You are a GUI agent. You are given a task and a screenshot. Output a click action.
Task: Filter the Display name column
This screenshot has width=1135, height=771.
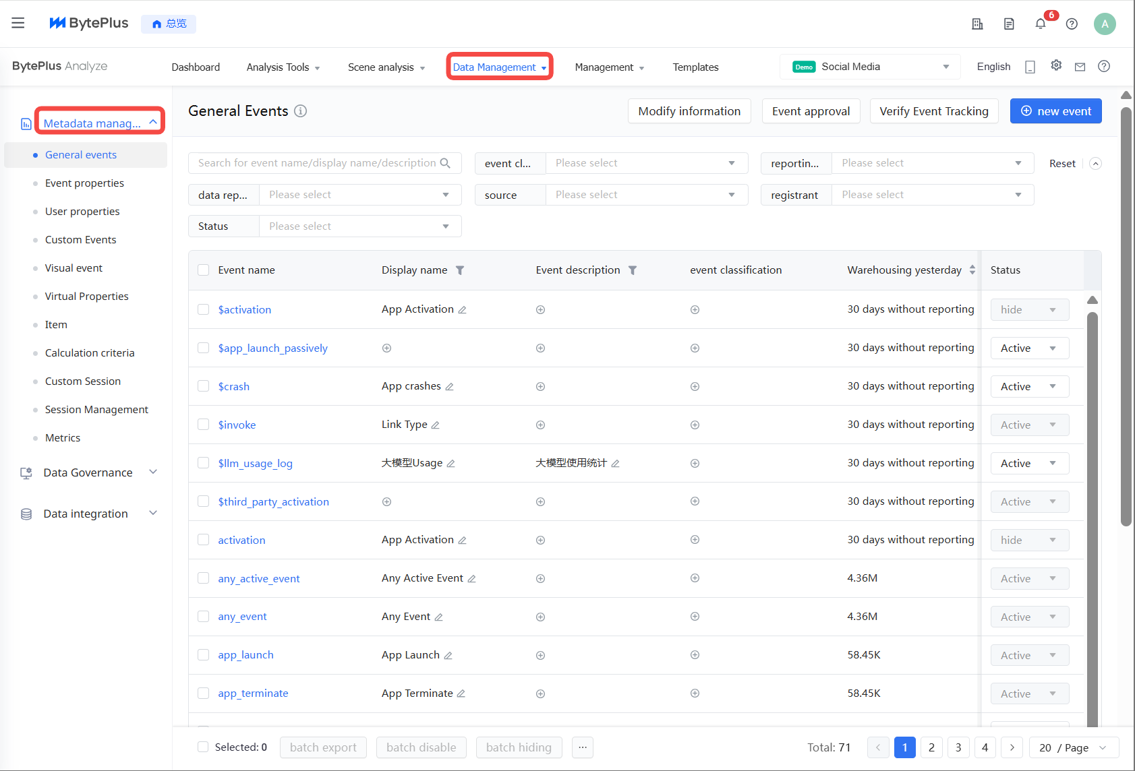(460, 270)
